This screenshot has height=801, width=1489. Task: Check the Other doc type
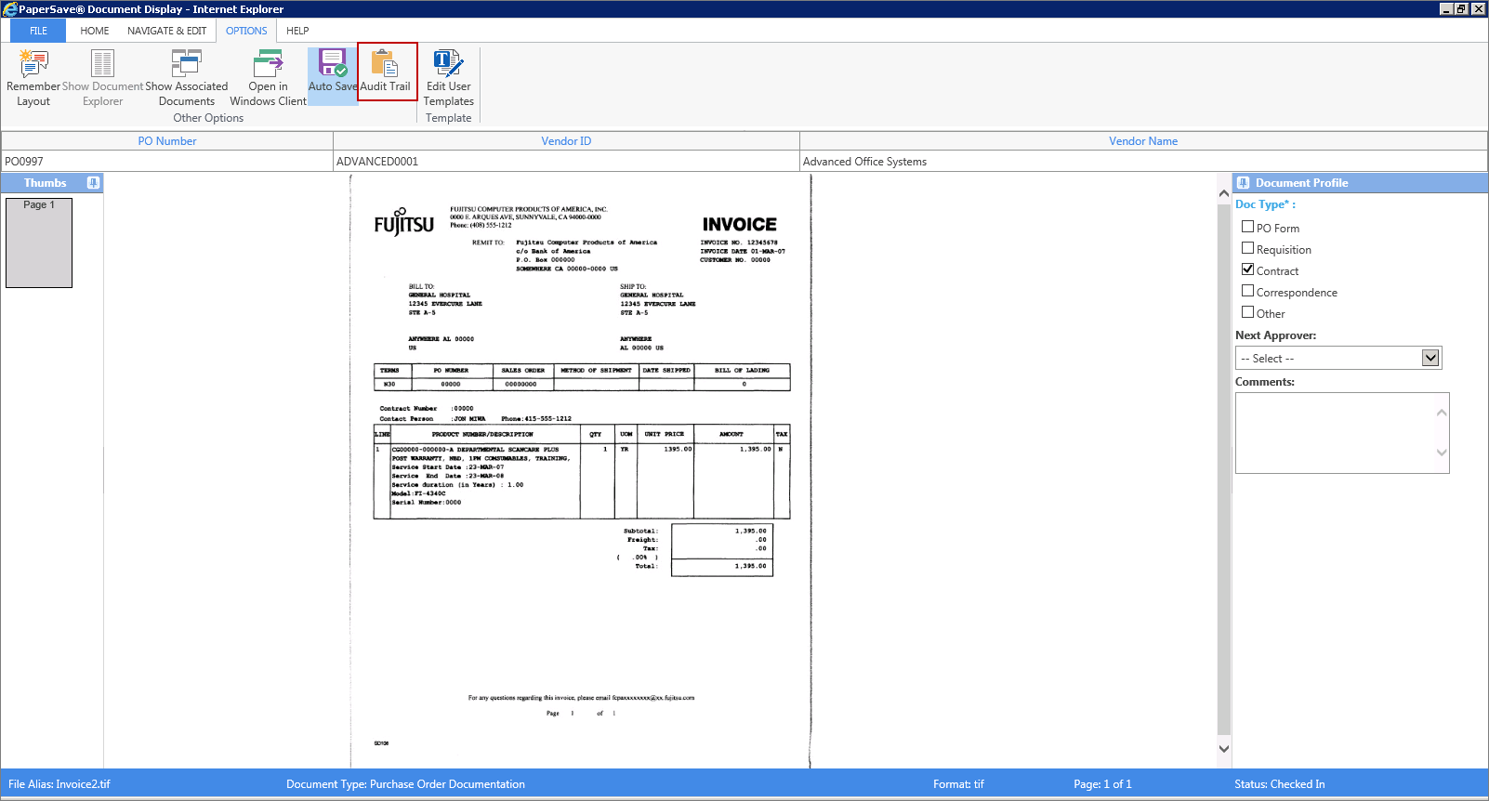1247,312
